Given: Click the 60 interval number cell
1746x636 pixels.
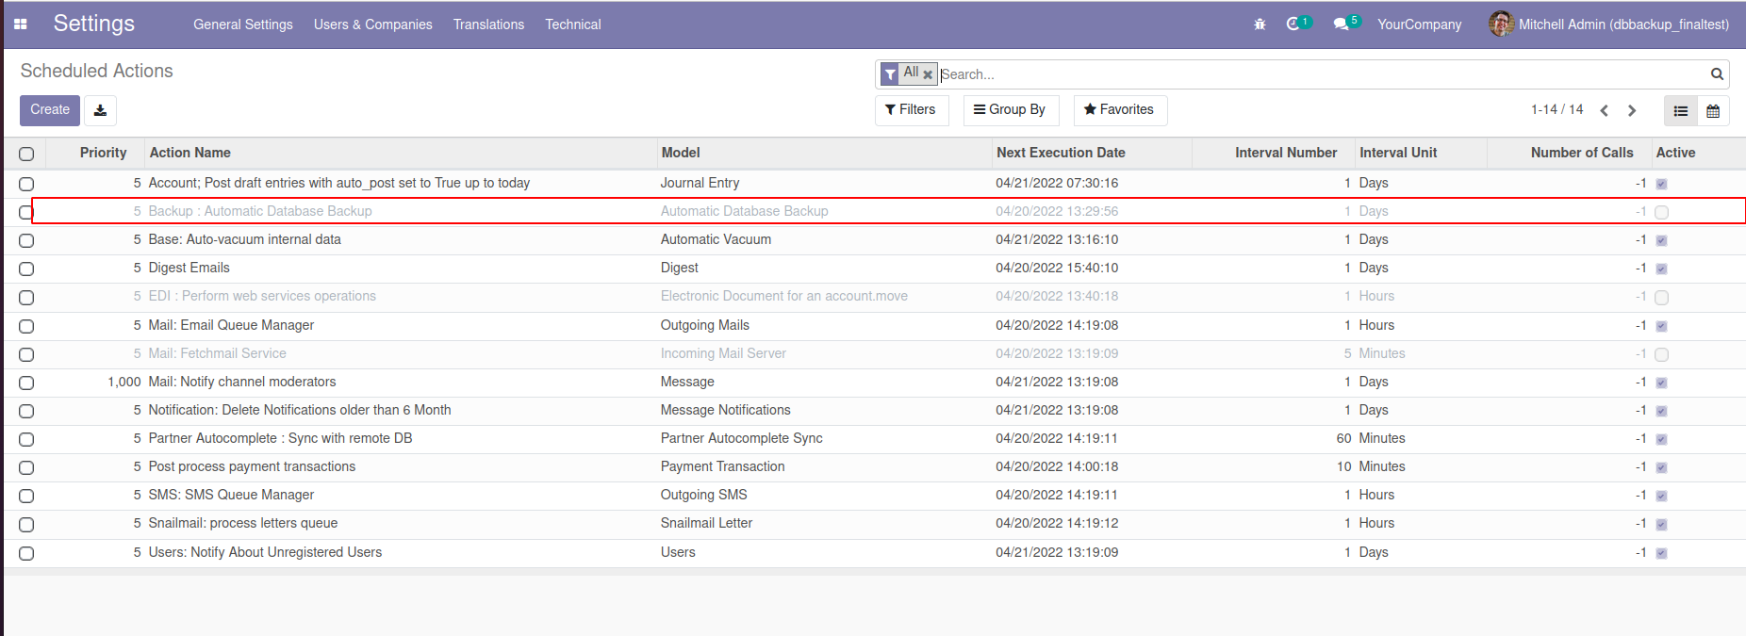Looking at the screenshot, I should coord(1343,438).
